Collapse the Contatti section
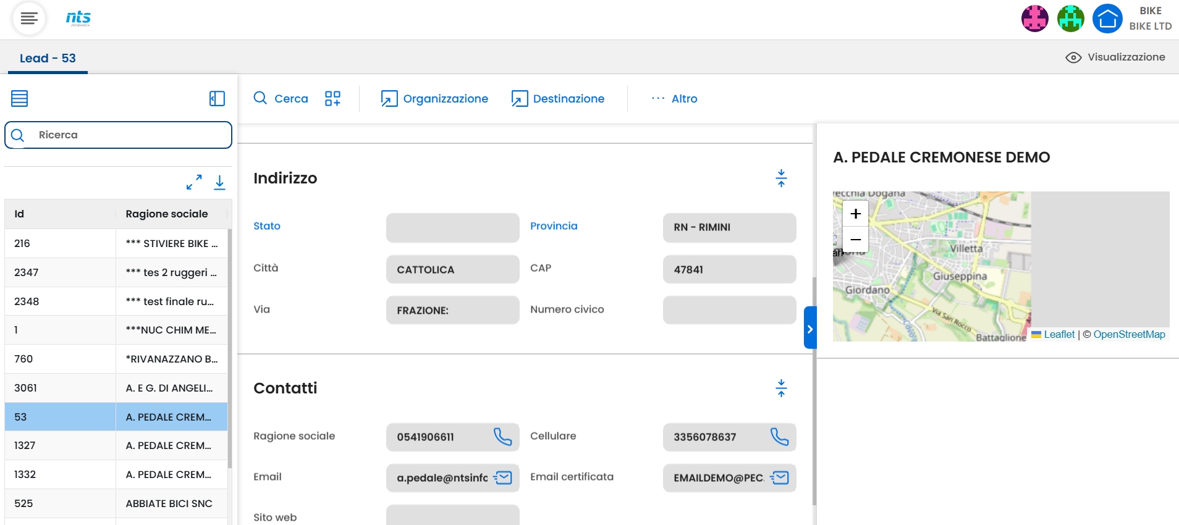Image resolution: width=1179 pixels, height=525 pixels. click(x=781, y=388)
